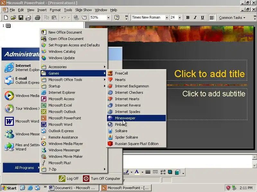The width and height of the screenshot is (257, 192).
Task: Launch Microsoft Excel from All Programs
Action: tap(74, 105)
